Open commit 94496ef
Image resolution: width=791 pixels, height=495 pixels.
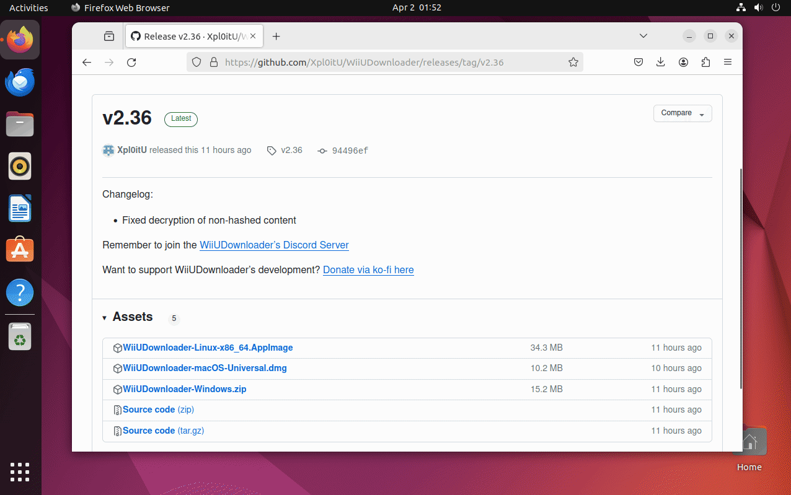pyautogui.click(x=343, y=151)
